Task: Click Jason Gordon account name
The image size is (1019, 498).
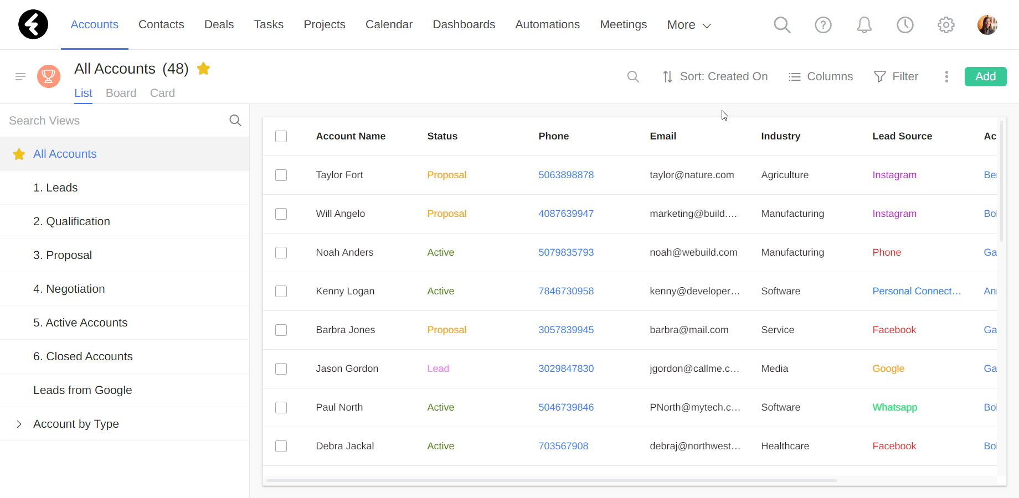Action: (x=347, y=369)
